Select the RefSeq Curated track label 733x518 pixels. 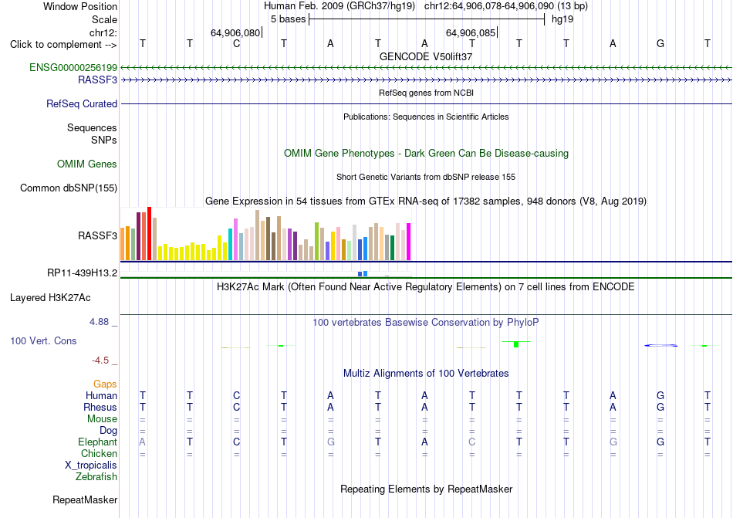(x=82, y=103)
